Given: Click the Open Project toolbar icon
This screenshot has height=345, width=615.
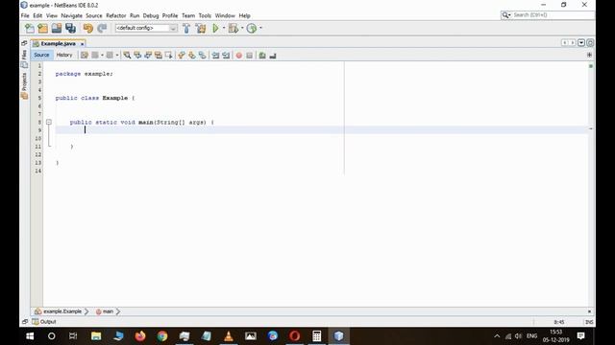Looking at the screenshot, I should pos(57,28).
